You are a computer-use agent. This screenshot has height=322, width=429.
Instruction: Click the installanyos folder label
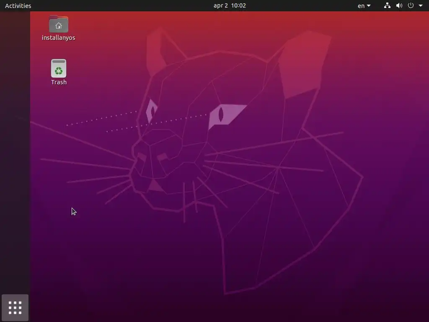59,38
